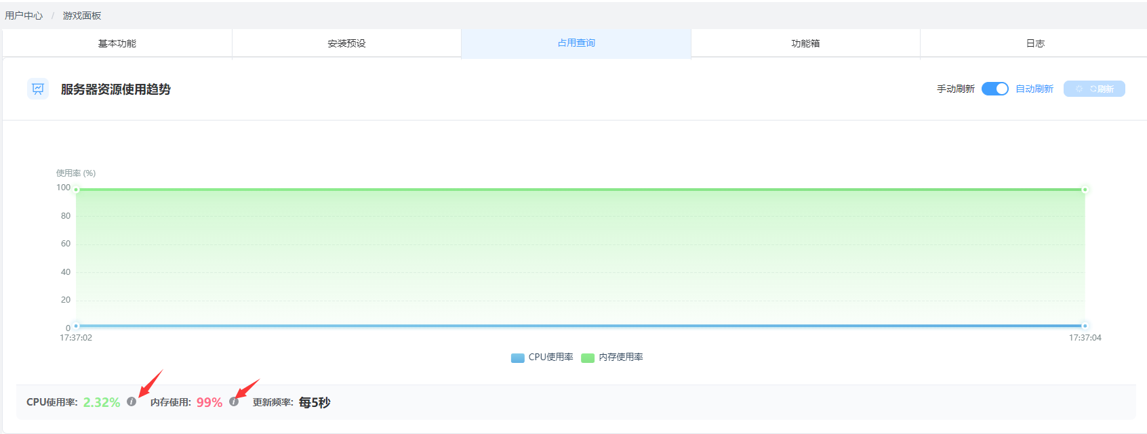Click the presentation chart icon beside 服务器资源使用趋势
This screenshot has width=1147, height=434.
[38, 89]
